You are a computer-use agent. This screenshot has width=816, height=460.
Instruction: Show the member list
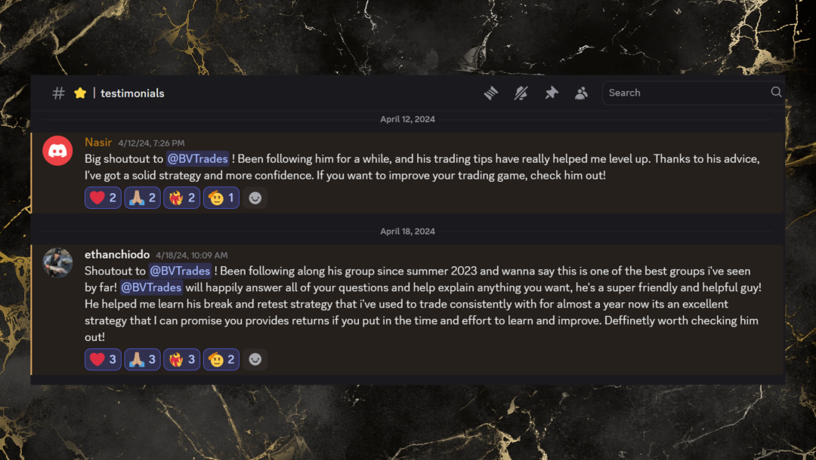(x=581, y=92)
